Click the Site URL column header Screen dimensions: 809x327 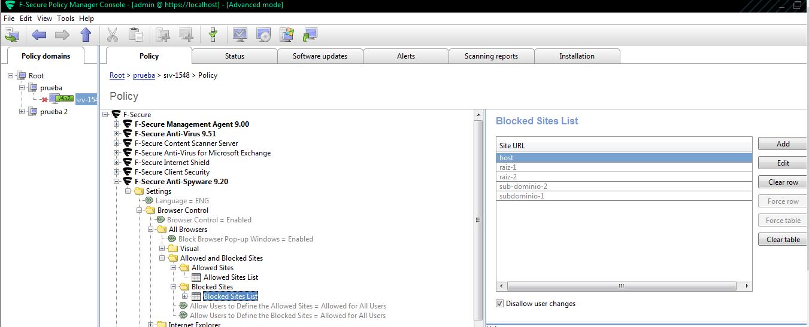[624, 145]
